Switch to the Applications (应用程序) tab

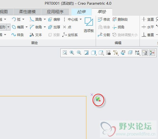(55, 12)
